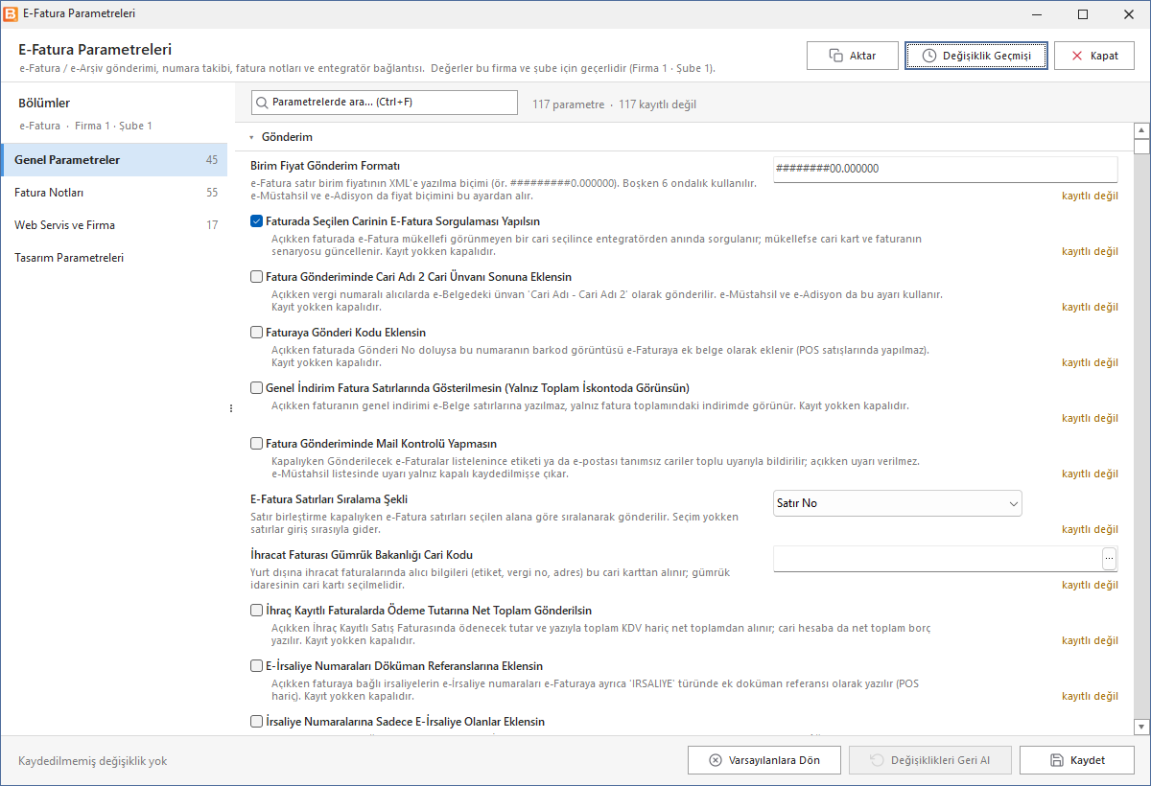Image resolution: width=1151 pixels, height=786 pixels.
Task: Tick Faturaya Gönderi Kodu Eklensin
Action: point(256,333)
